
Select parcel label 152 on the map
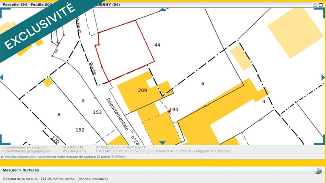(80, 130)
